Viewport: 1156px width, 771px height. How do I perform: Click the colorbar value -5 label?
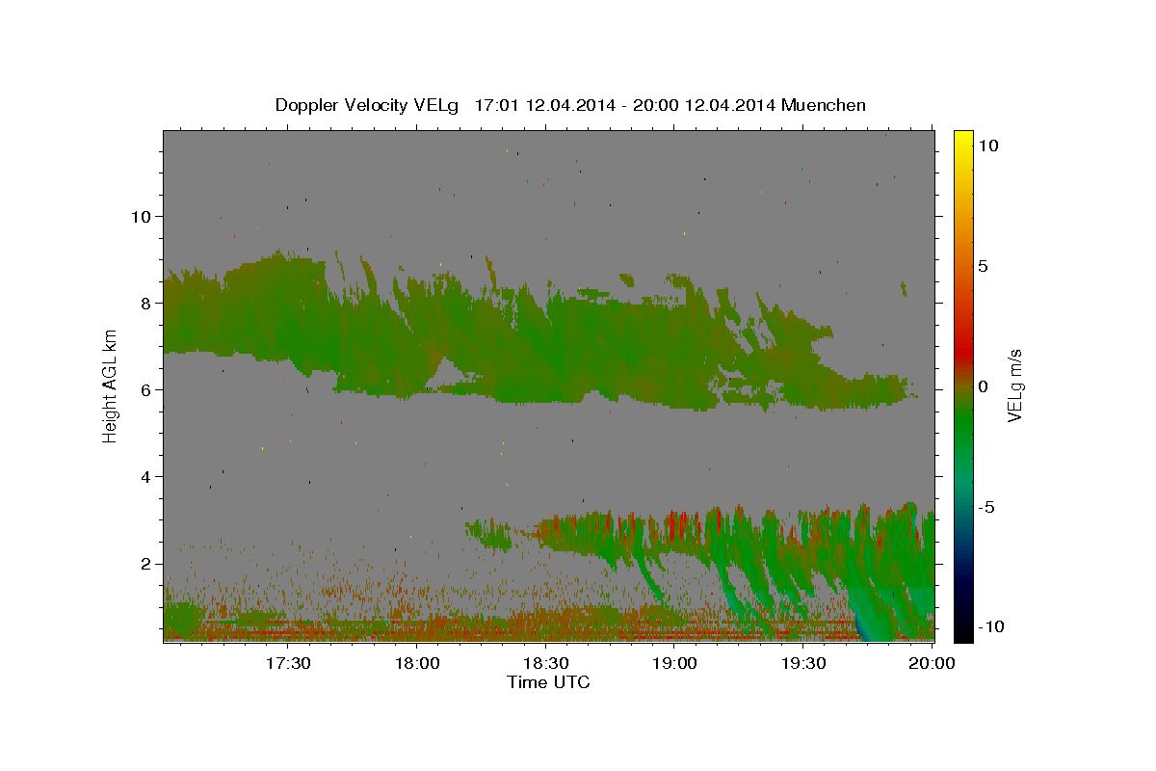click(x=985, y=507)
